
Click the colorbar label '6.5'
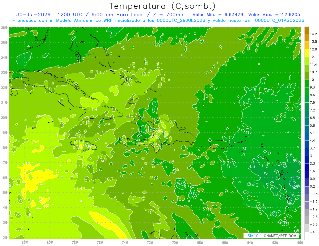[x=313, y=118]
